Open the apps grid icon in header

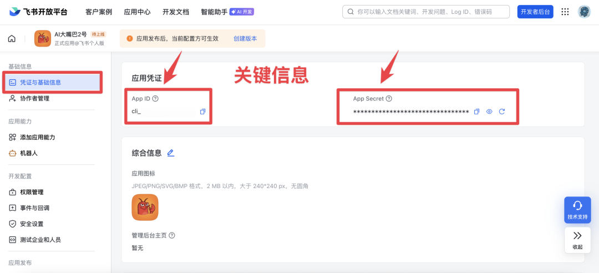click(x=565, y=12)
